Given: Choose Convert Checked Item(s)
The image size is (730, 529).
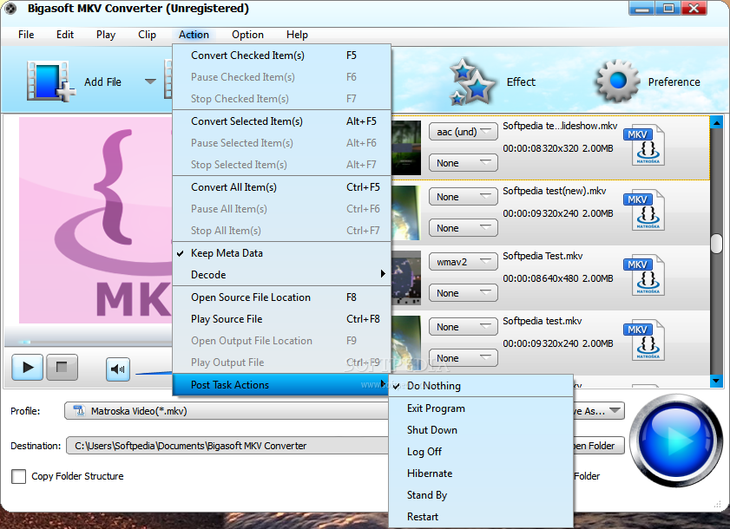Looking at the screenshot, I should tap(281, 56).
